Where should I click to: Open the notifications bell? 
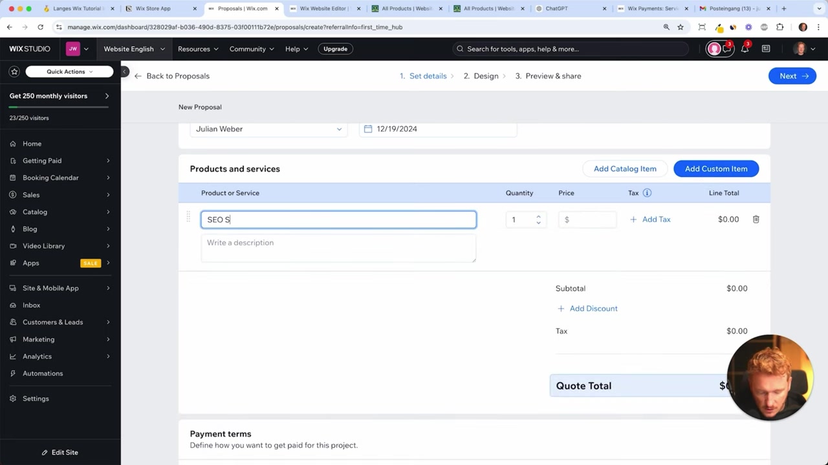(745, 49)
